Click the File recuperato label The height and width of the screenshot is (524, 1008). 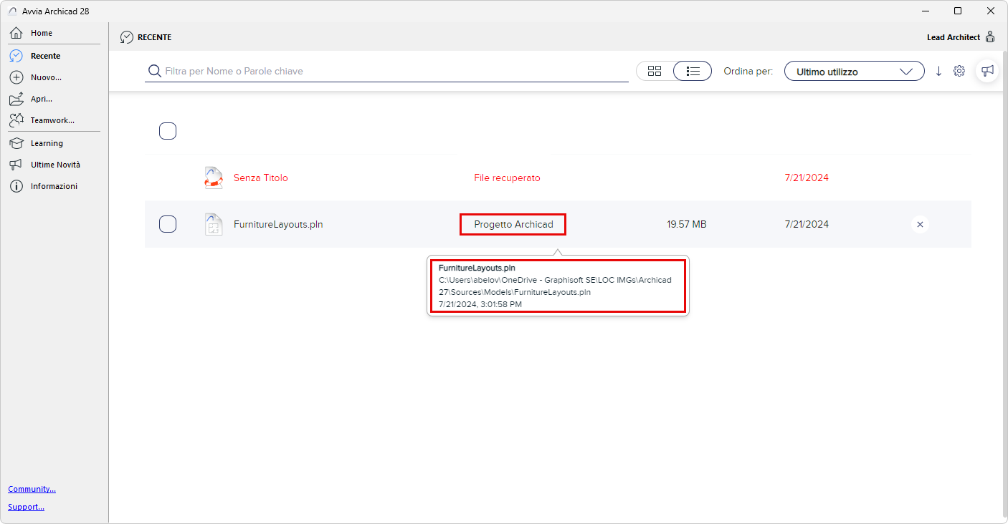507,178
